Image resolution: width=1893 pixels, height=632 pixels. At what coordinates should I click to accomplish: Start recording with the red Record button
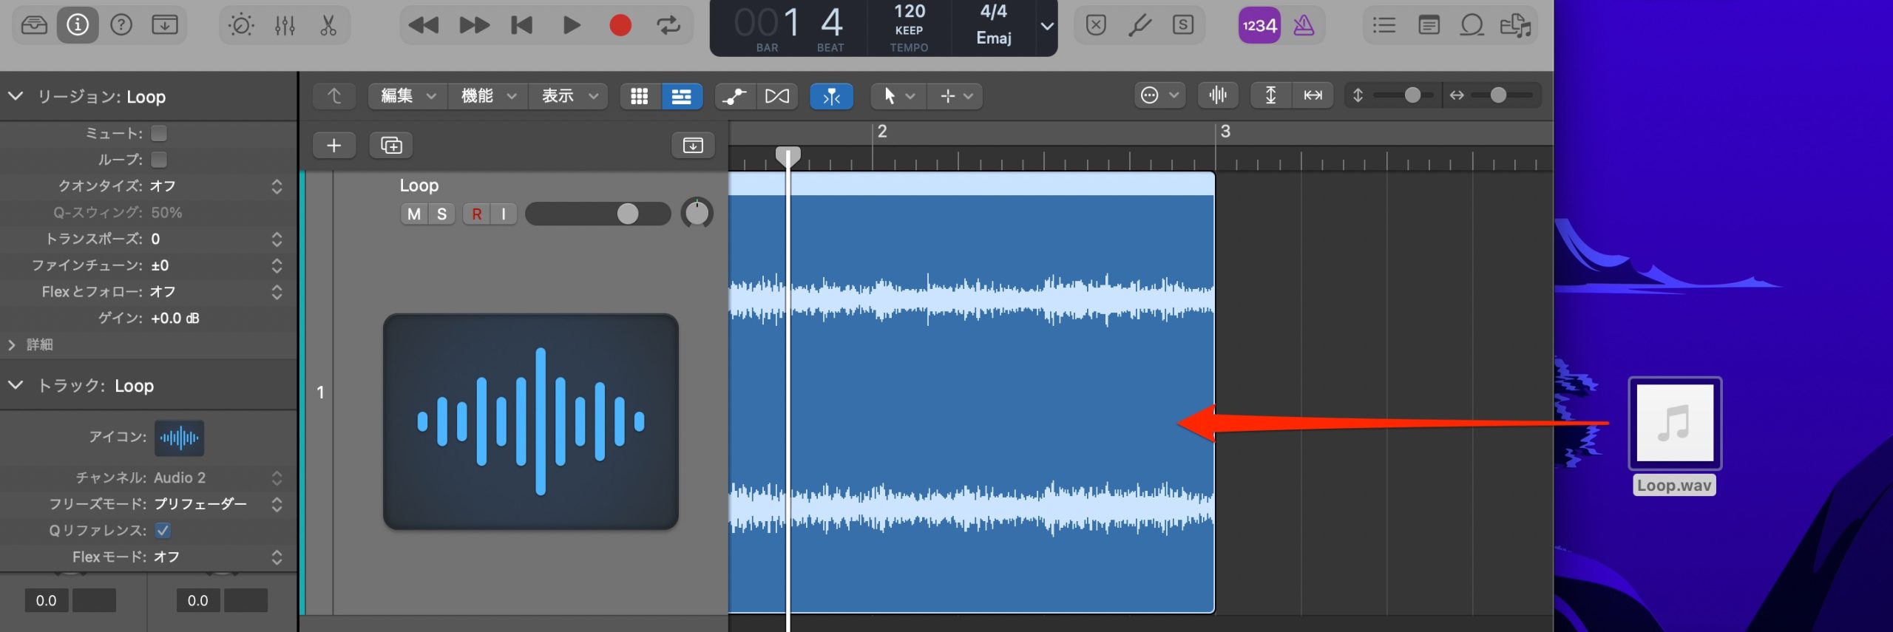click(x=620, y=26)
